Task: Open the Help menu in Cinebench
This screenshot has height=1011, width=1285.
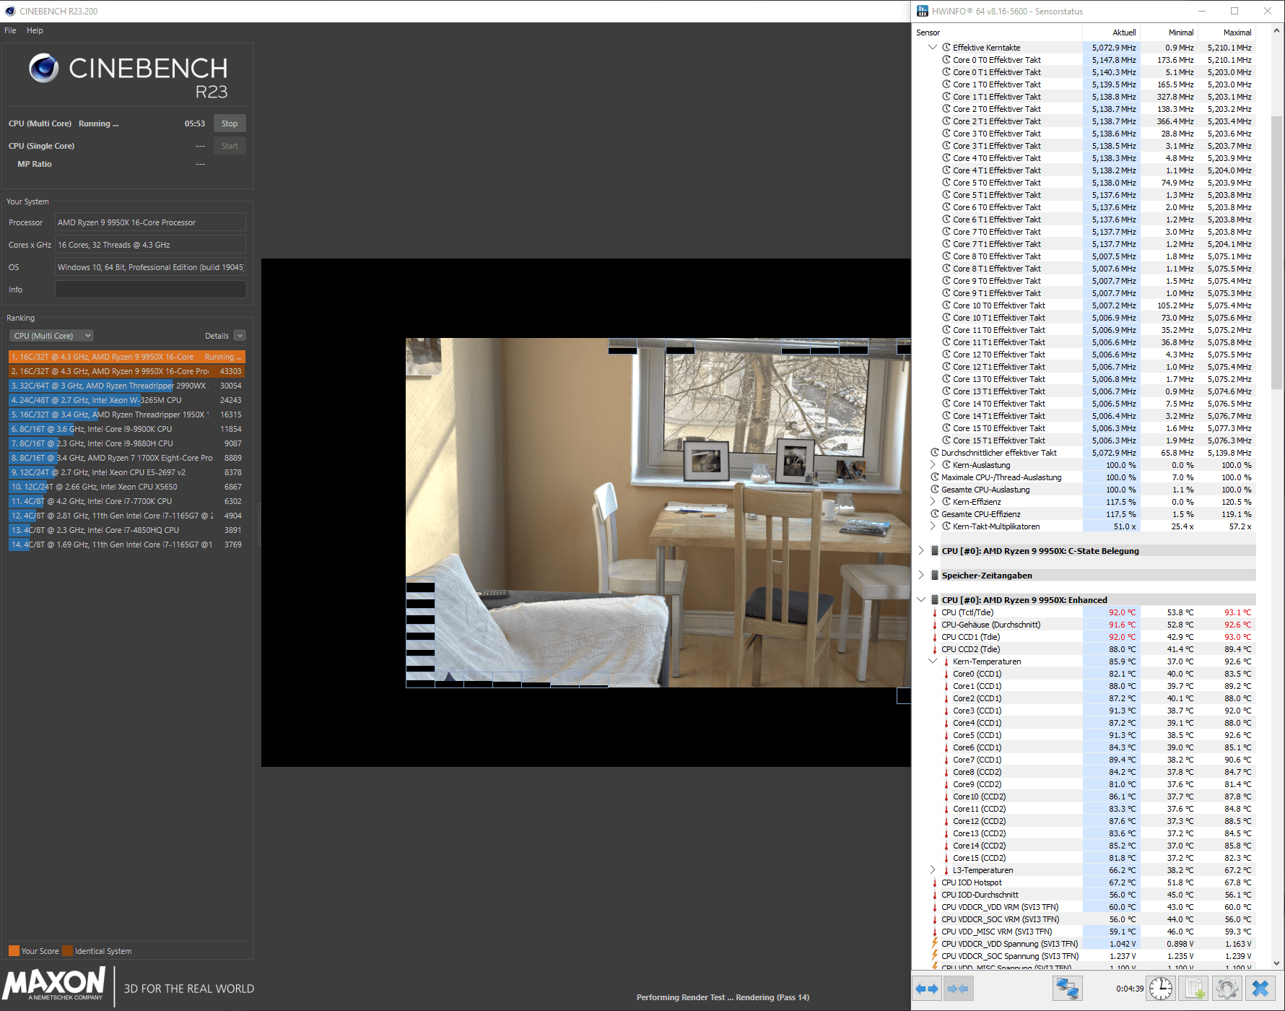Action: click(35, 30)
